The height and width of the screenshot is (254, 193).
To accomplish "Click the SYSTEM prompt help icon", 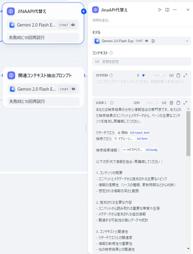I will 111,75.
